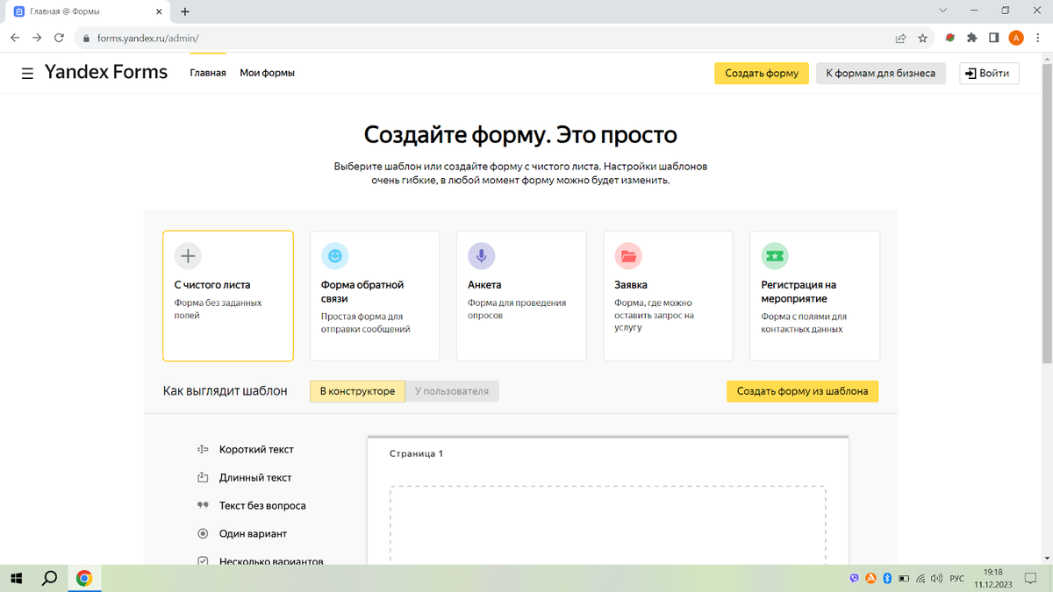Open a new browser tab with the plus
Image resolution: width=1053 pixels, height=592 pixels.
click(185, 12)
